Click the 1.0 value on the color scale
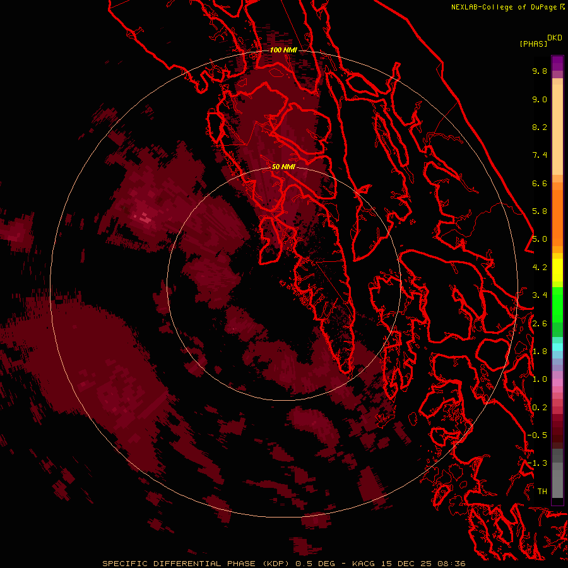 540,379
